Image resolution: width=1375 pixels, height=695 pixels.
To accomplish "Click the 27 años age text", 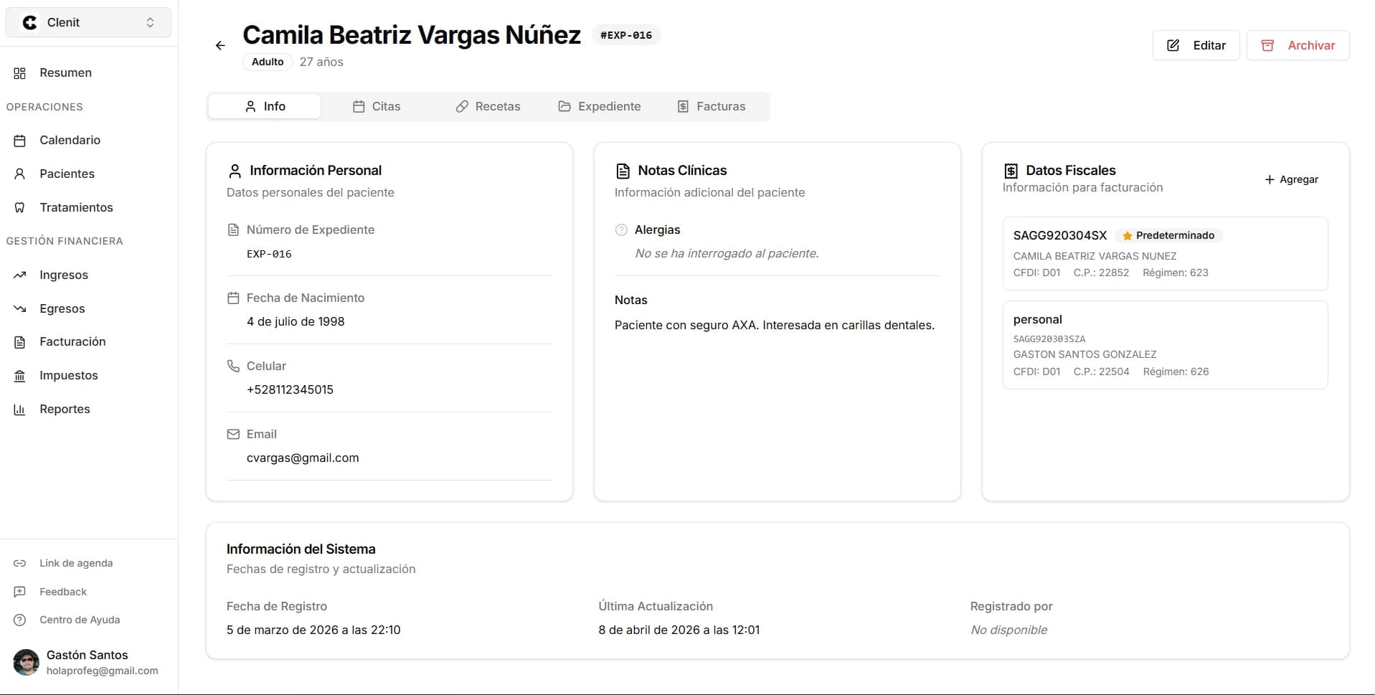I will [x=321, y=62].
